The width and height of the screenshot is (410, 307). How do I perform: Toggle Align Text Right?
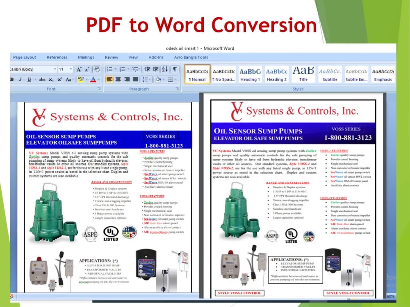coord(127,79)
